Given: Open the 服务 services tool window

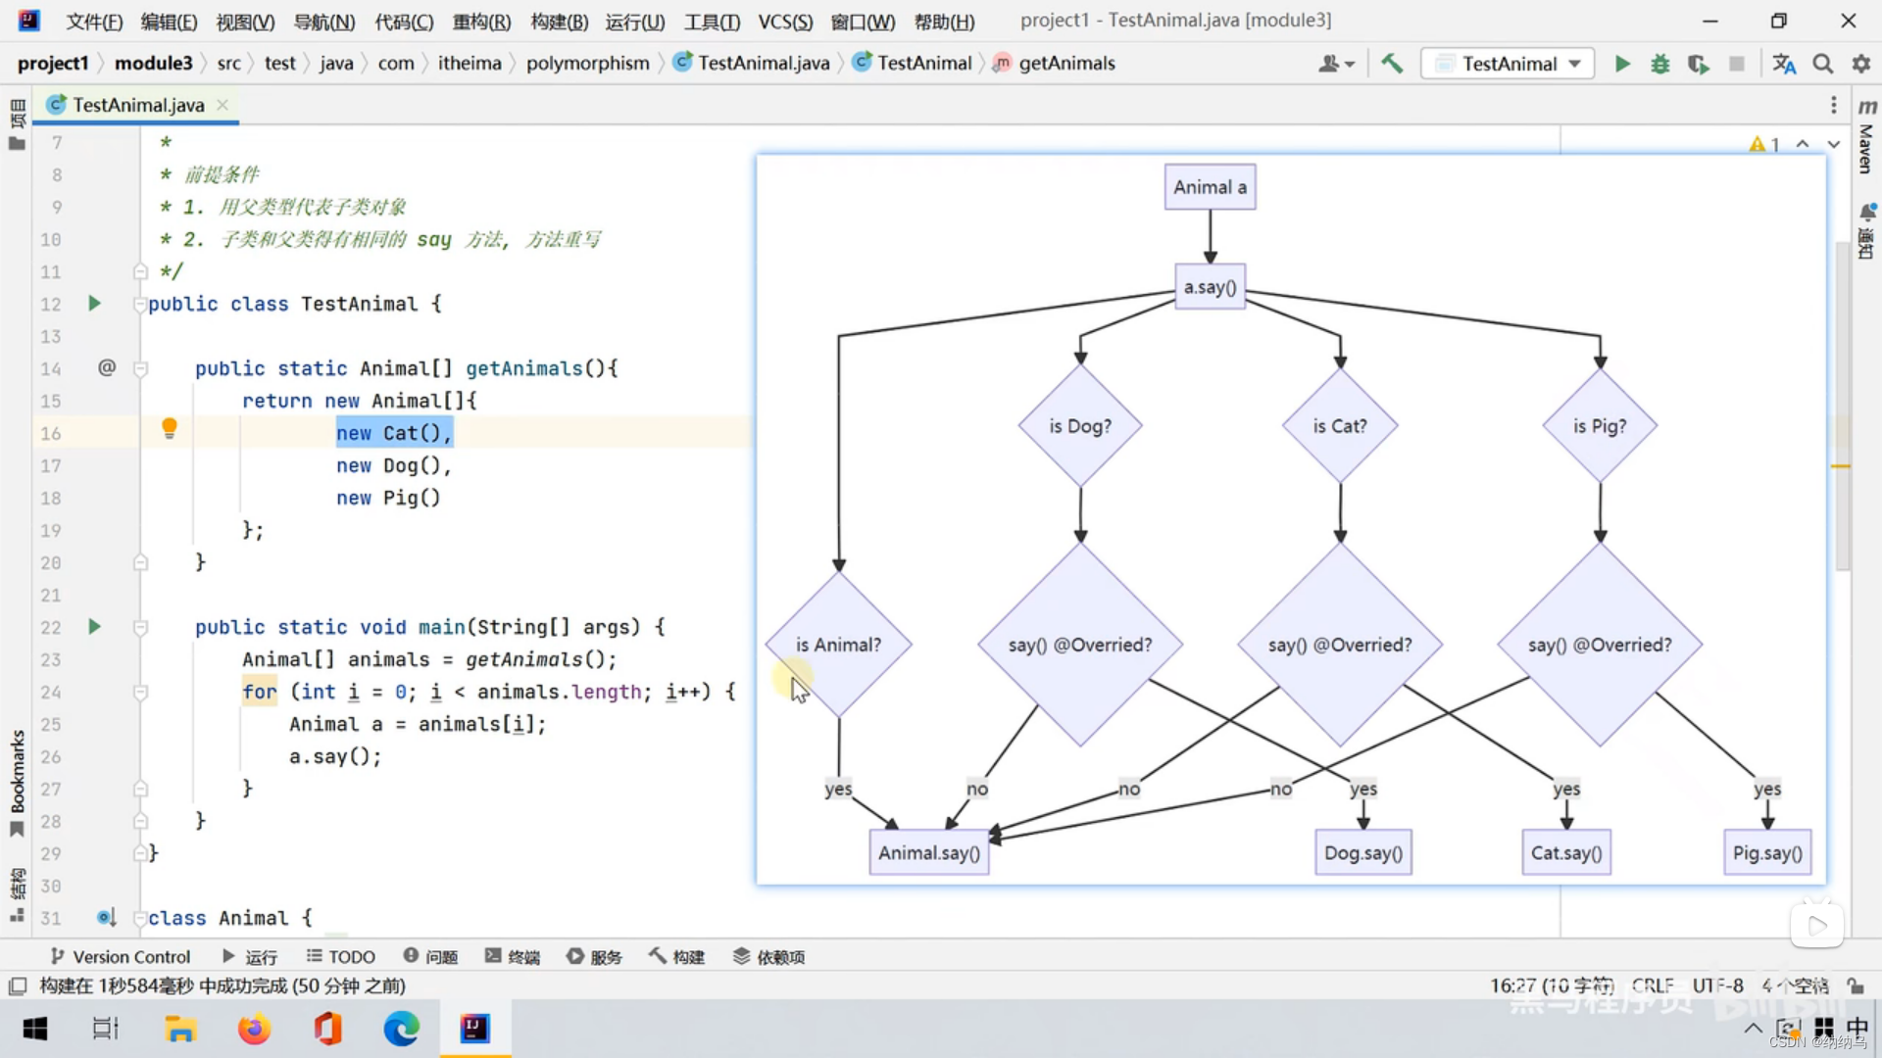Looking at the screenshot, I should point(594,957).
